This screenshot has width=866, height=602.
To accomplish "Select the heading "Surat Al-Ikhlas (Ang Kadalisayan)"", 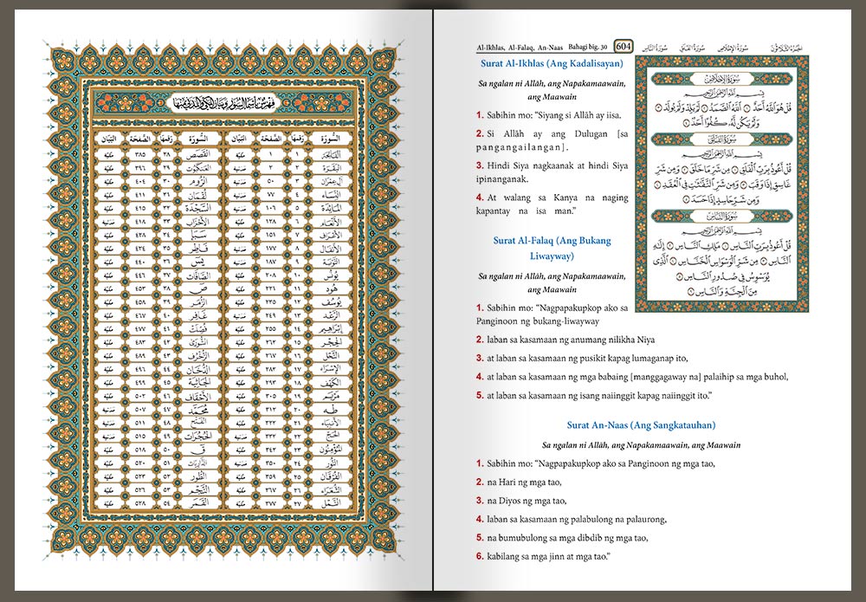I will pos(552,63).
